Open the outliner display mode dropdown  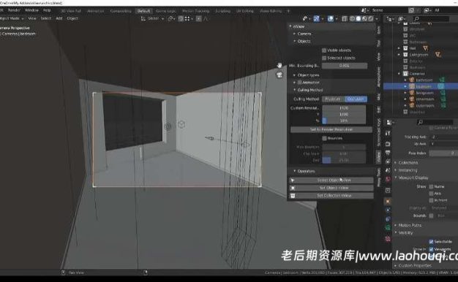click(389, 19)
